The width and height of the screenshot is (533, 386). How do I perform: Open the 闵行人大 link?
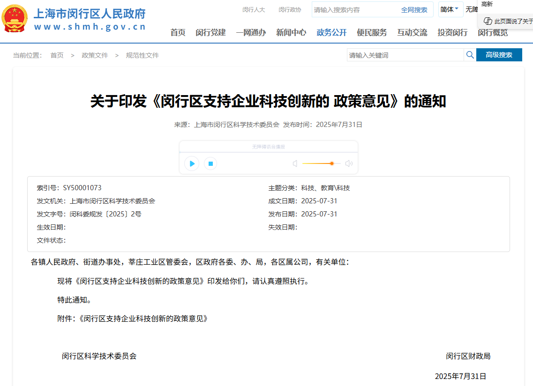tap(254, 9)
